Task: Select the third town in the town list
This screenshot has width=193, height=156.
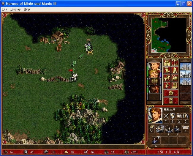Action: point(185,82)
